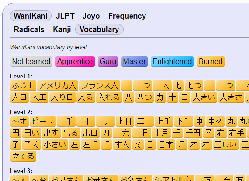Click the フランス人 vocabulary tile
Image resolution: width=249 pixels, height=181 pixels.
pyautogui.click(x=100, y=85)
